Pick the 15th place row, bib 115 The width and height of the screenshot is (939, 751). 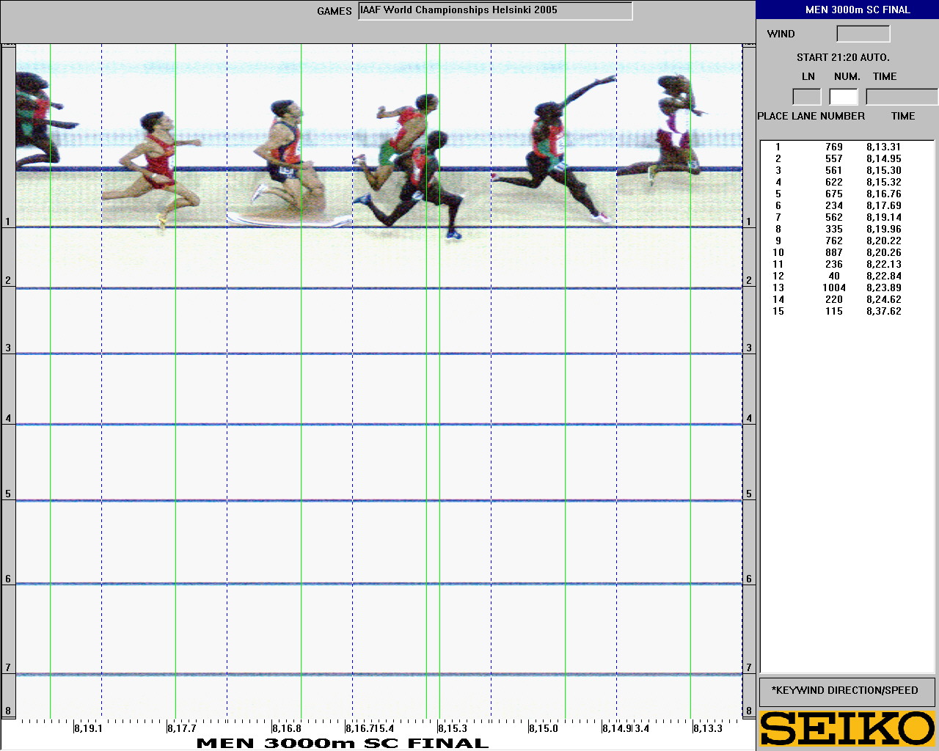(x=834, y=311)
